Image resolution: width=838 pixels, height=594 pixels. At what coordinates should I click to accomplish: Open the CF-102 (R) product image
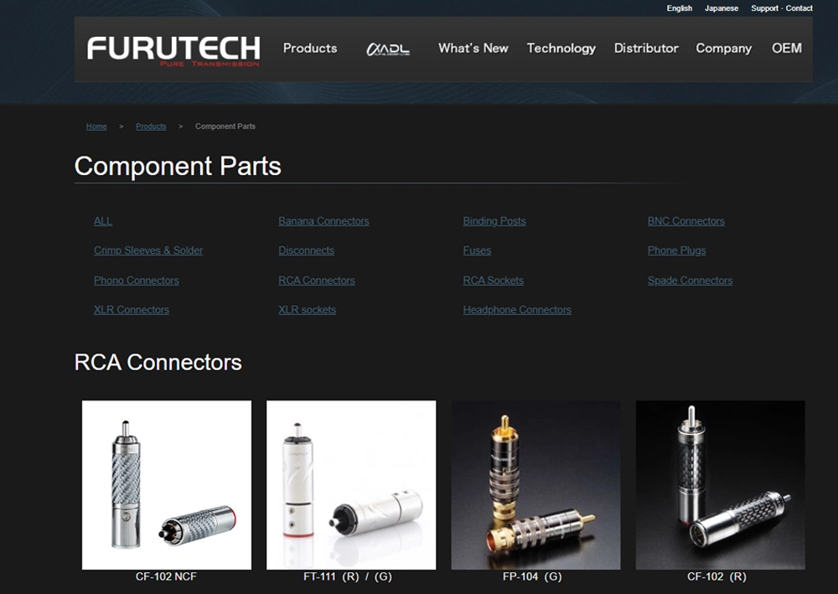click(721, 485)
